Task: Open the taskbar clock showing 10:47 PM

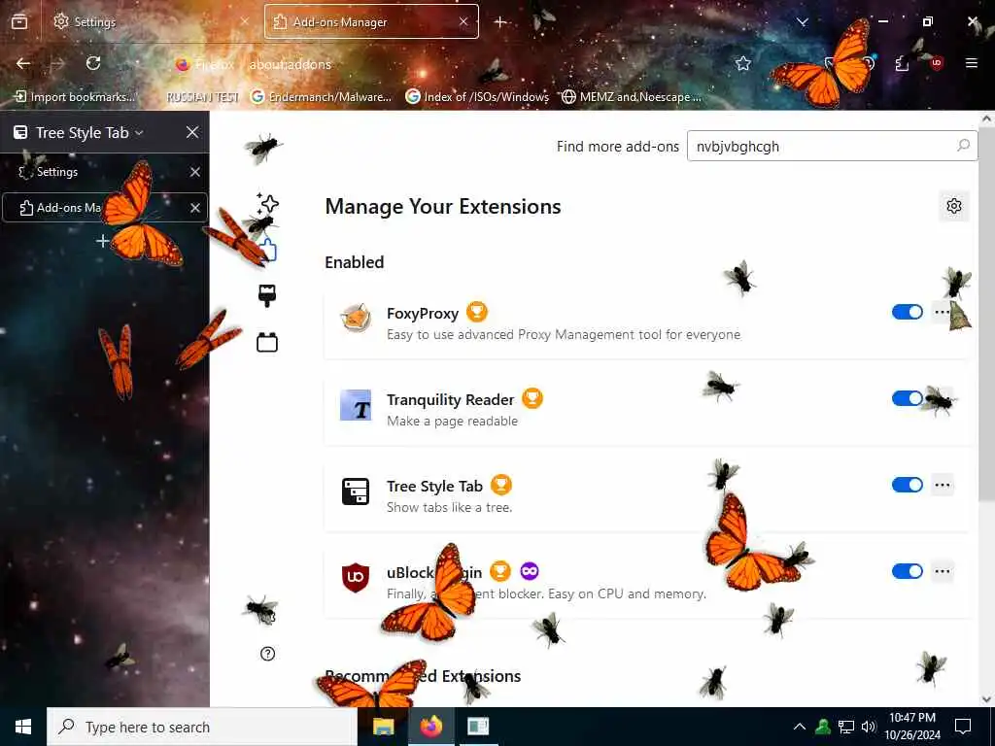Action: tap(912, 727)
